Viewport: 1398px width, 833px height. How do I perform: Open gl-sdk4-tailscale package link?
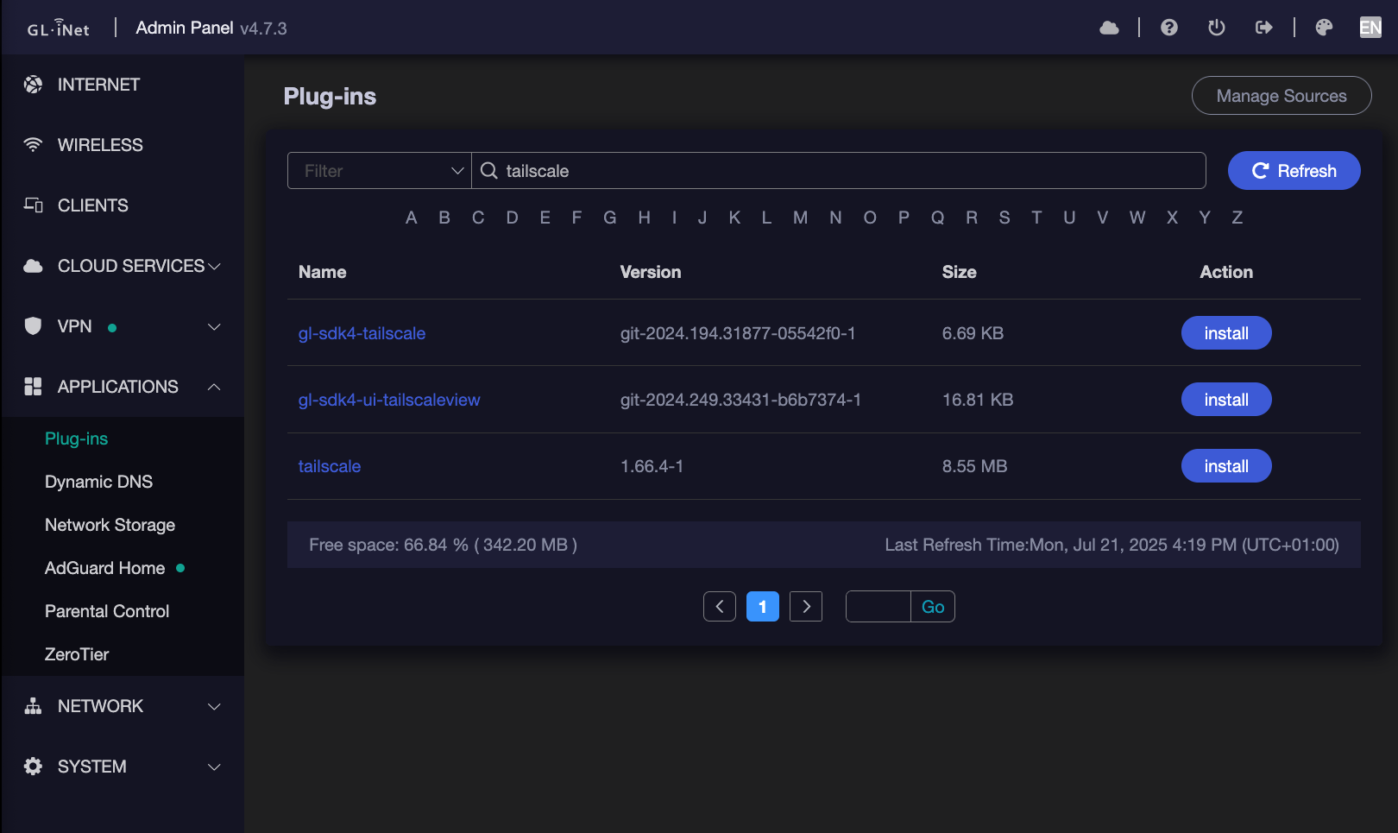pos(362,333)
